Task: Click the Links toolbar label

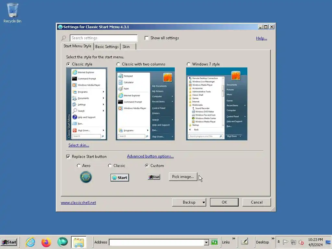Action: click(x=226, y=242)
